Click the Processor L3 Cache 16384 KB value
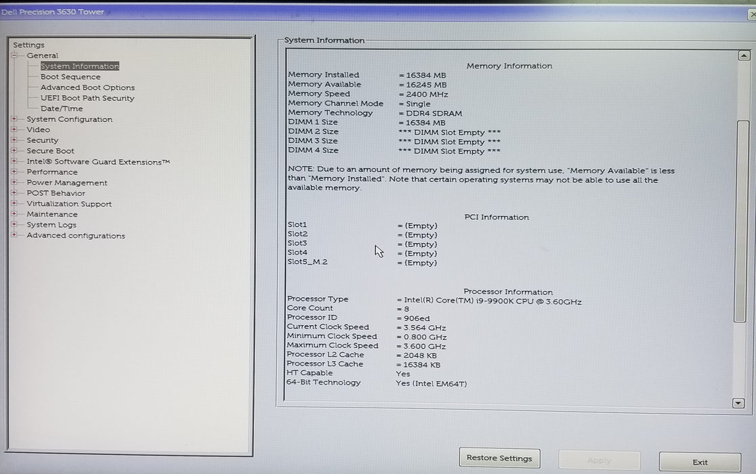The image size is (756, 474). pos(419,365)
